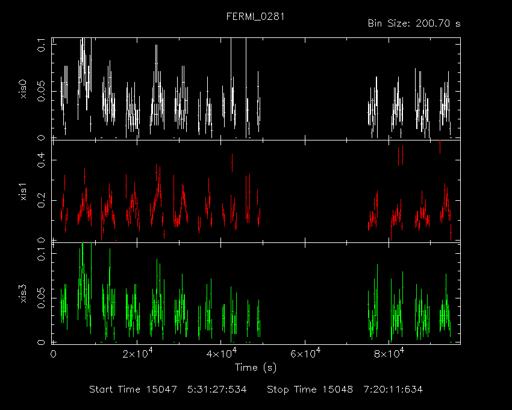Image resolution: width=512 pixels, height=410 pixels.
Task: Click the 0.2 tick label of xis1 panel
Action: click(41, 200)
